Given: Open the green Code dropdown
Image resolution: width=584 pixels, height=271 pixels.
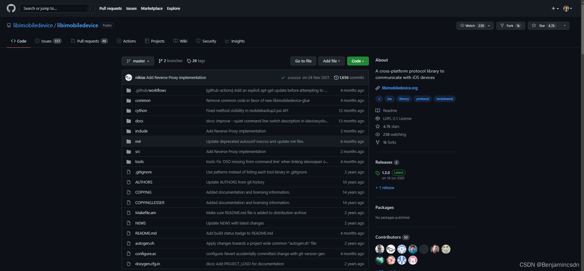Looking at the screenshot, I should [x=358, y=61].
